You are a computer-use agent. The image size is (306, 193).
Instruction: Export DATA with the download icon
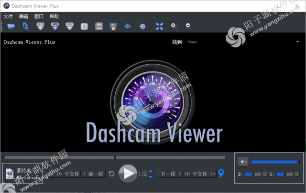40,26
